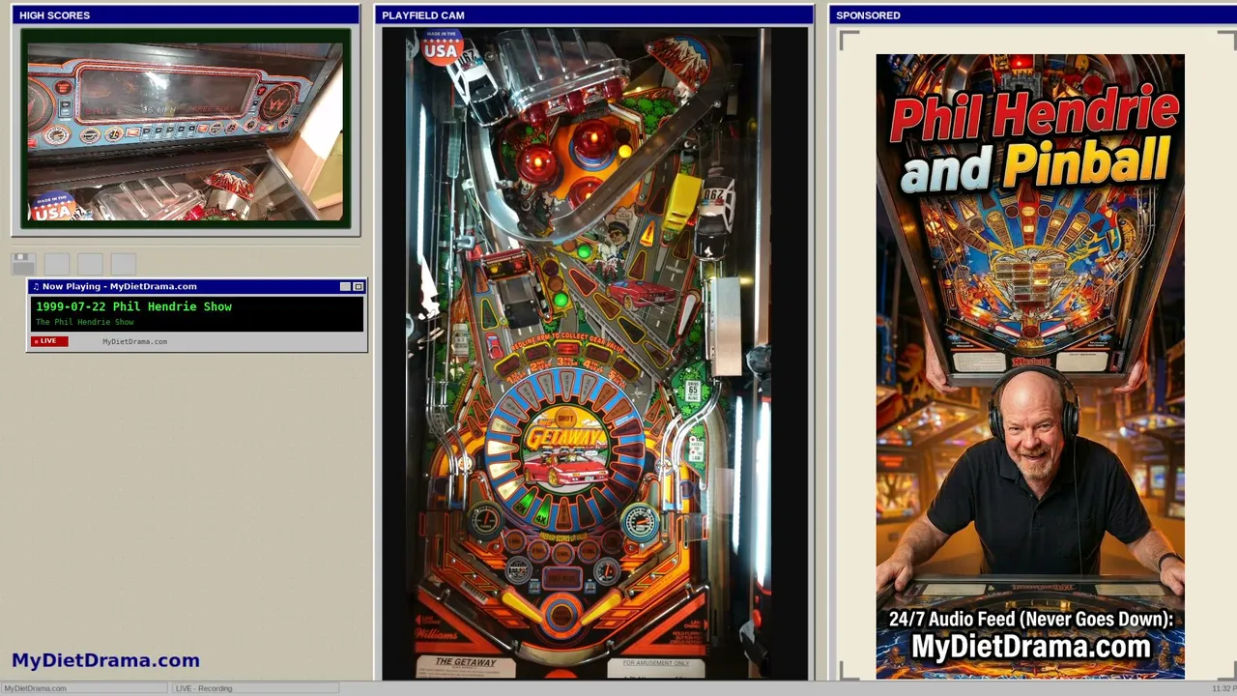
Task: Click "24/7 Audio Feed (Never Goes Down):" text
Action: [1030, 620]
